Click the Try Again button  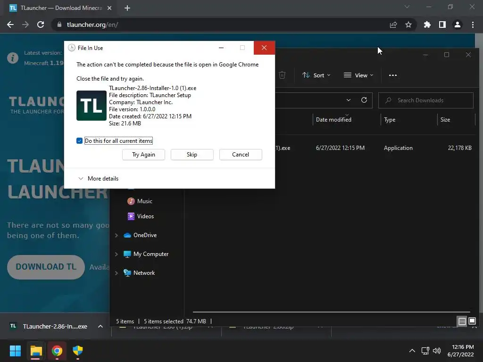[x=143, y=155]
